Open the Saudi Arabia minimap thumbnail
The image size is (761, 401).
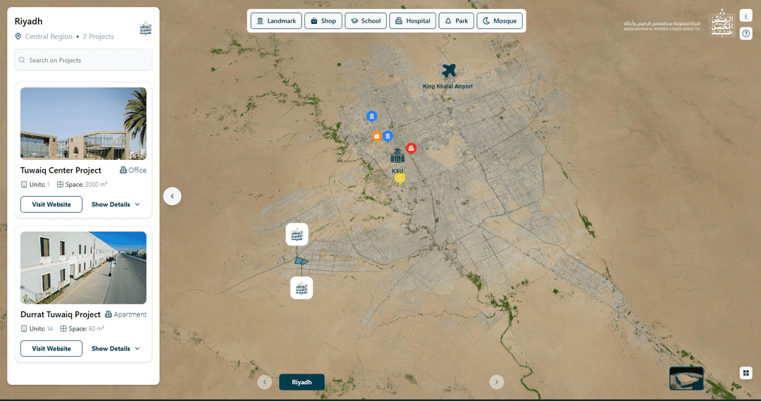click(x=686, y=378)
